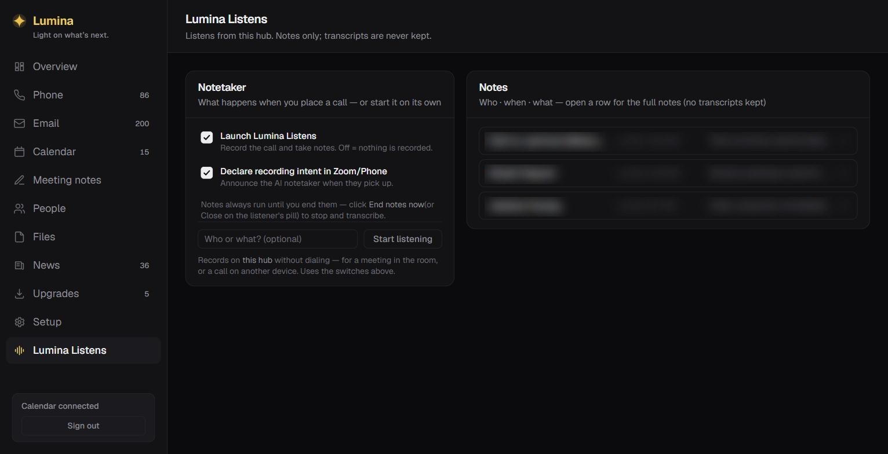Click 'Calendar connected' status text

(x=60, y=406)
